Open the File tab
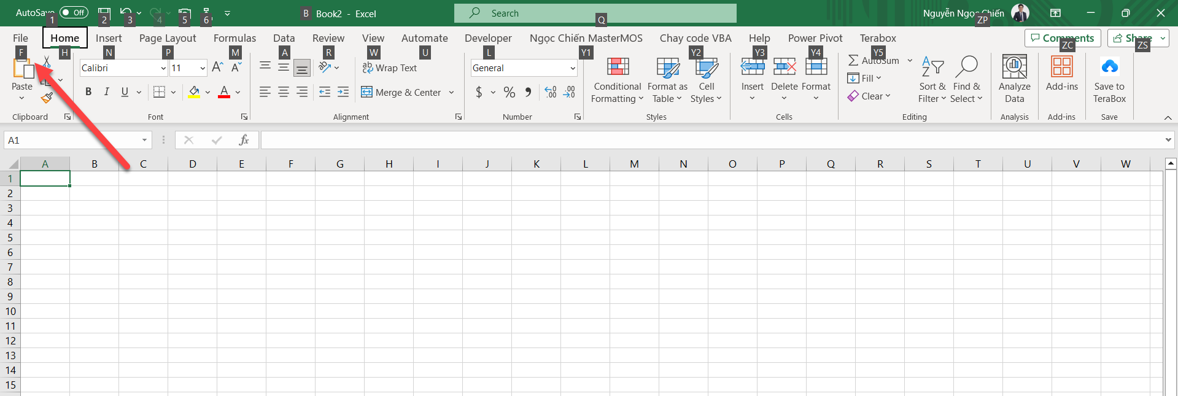This screenshot has height=396, width=1178. tap(20, 38)
